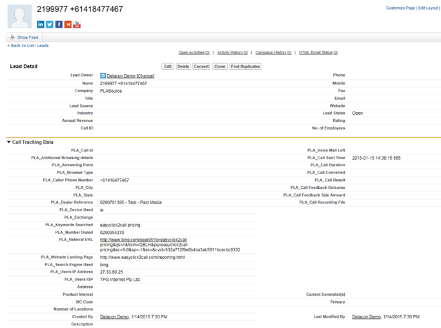Click the Lead Status value Open
This screenshot has width=441, height=328.
pyautogui.click(x=358, y=113)
